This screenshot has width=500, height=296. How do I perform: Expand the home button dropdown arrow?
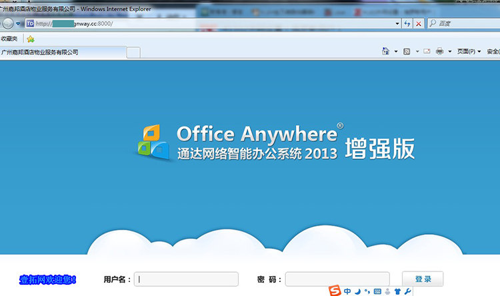pos(396,51)
